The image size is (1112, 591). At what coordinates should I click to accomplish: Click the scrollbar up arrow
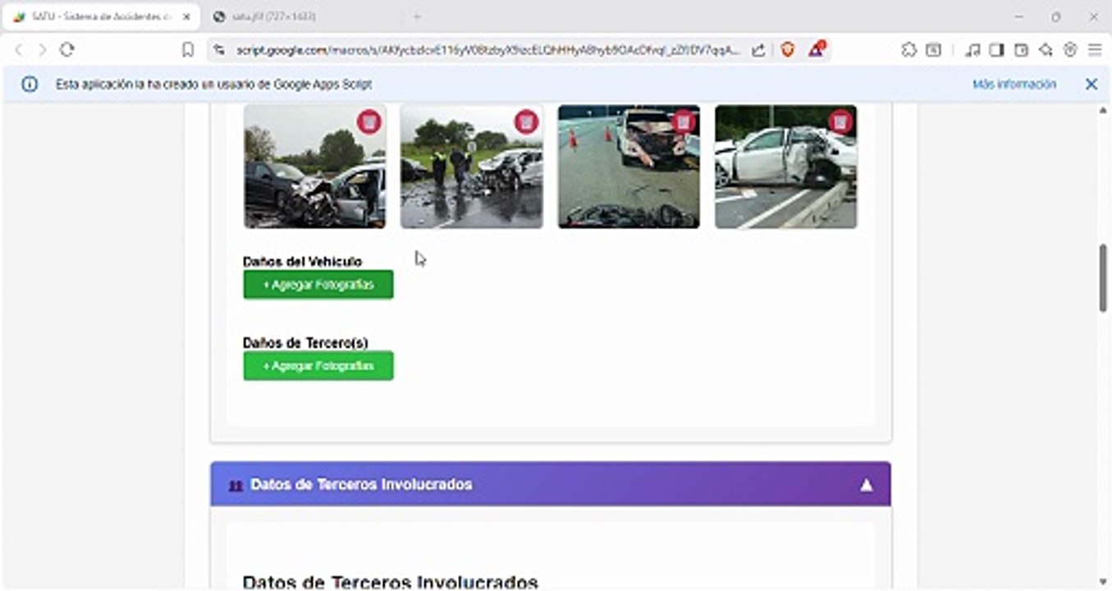tap(1104, 110)
